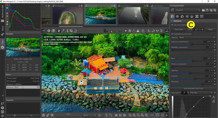Uncheck Highlight reconstruction
Screen dimensions: 218x118
click(x=172, y=34)
